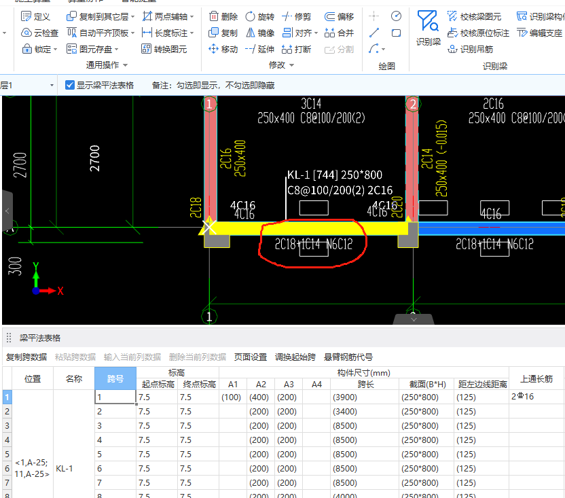
Task: Expand 自动平齐顶板 dropdown arrow
Action: [133, 33]
